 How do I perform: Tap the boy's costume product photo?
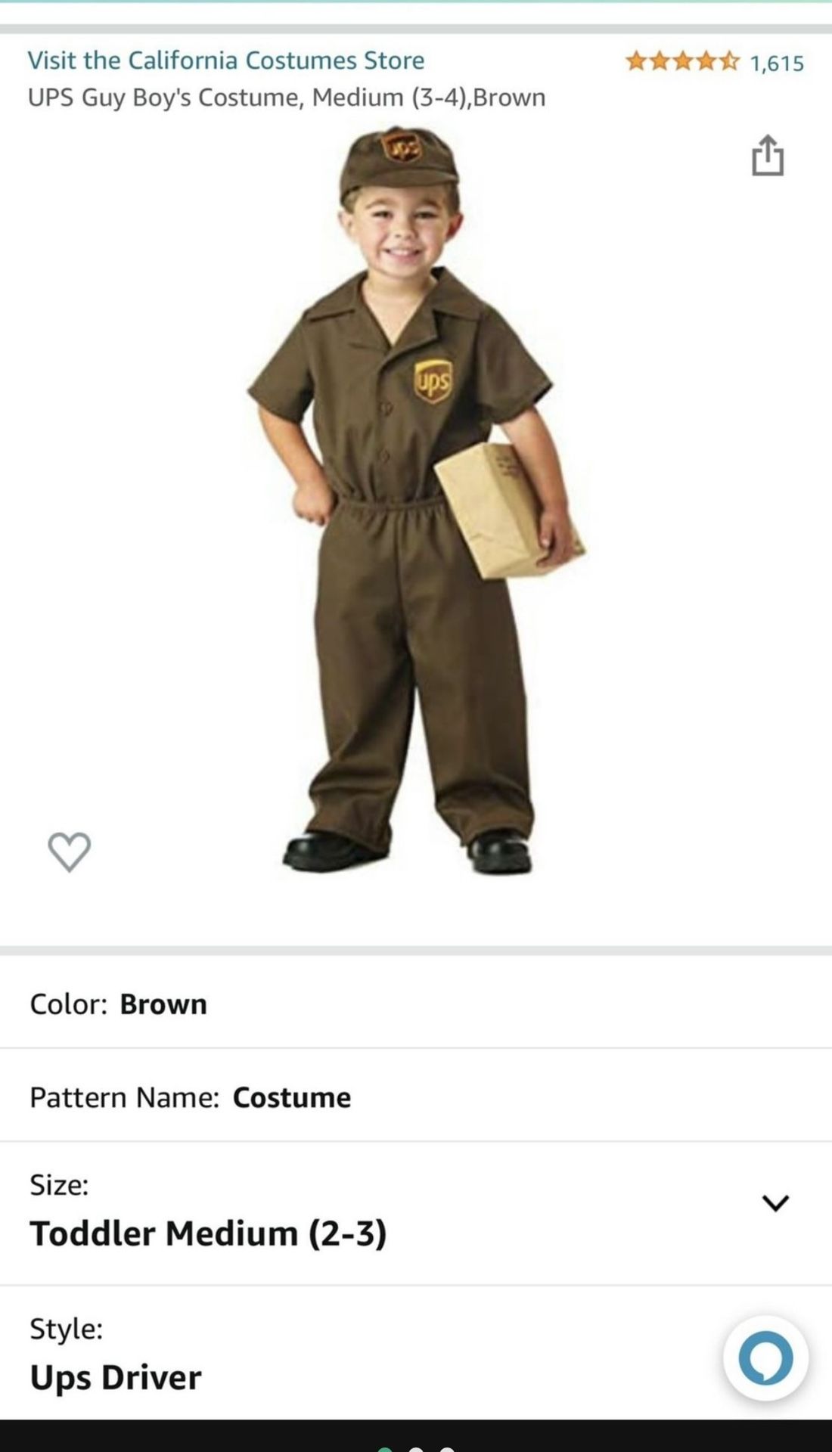(x=416, y=499)
